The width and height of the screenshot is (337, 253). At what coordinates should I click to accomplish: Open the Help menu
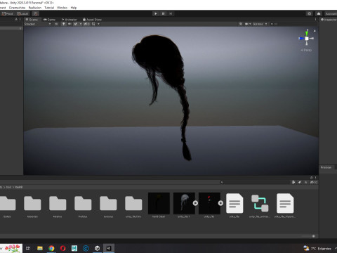(74, 8)
